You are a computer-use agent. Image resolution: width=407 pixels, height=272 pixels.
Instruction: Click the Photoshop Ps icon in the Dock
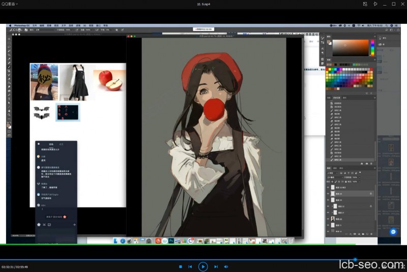coord(171,241)
